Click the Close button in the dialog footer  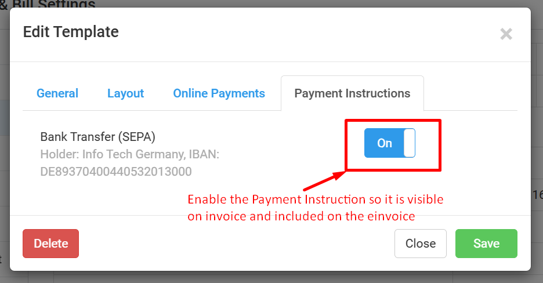click(420, 244)
